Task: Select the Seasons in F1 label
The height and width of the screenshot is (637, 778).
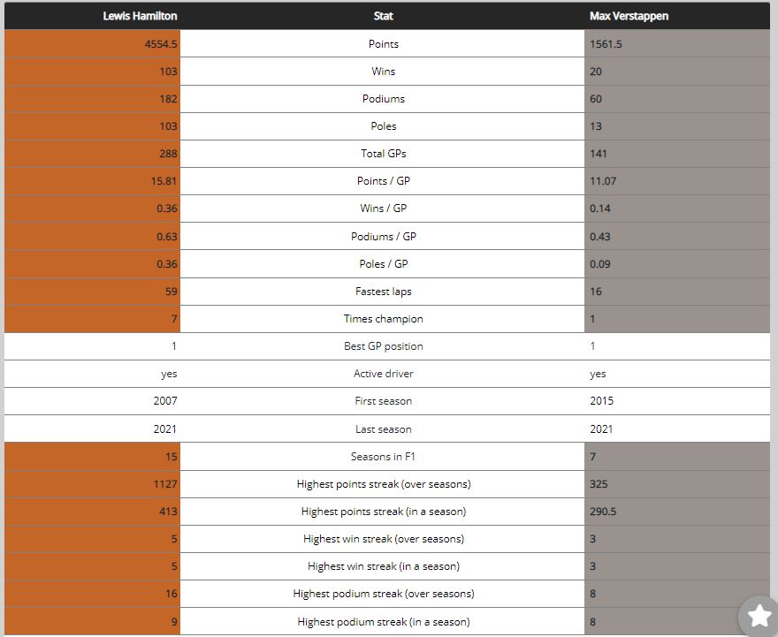Action: coord(383,456)
